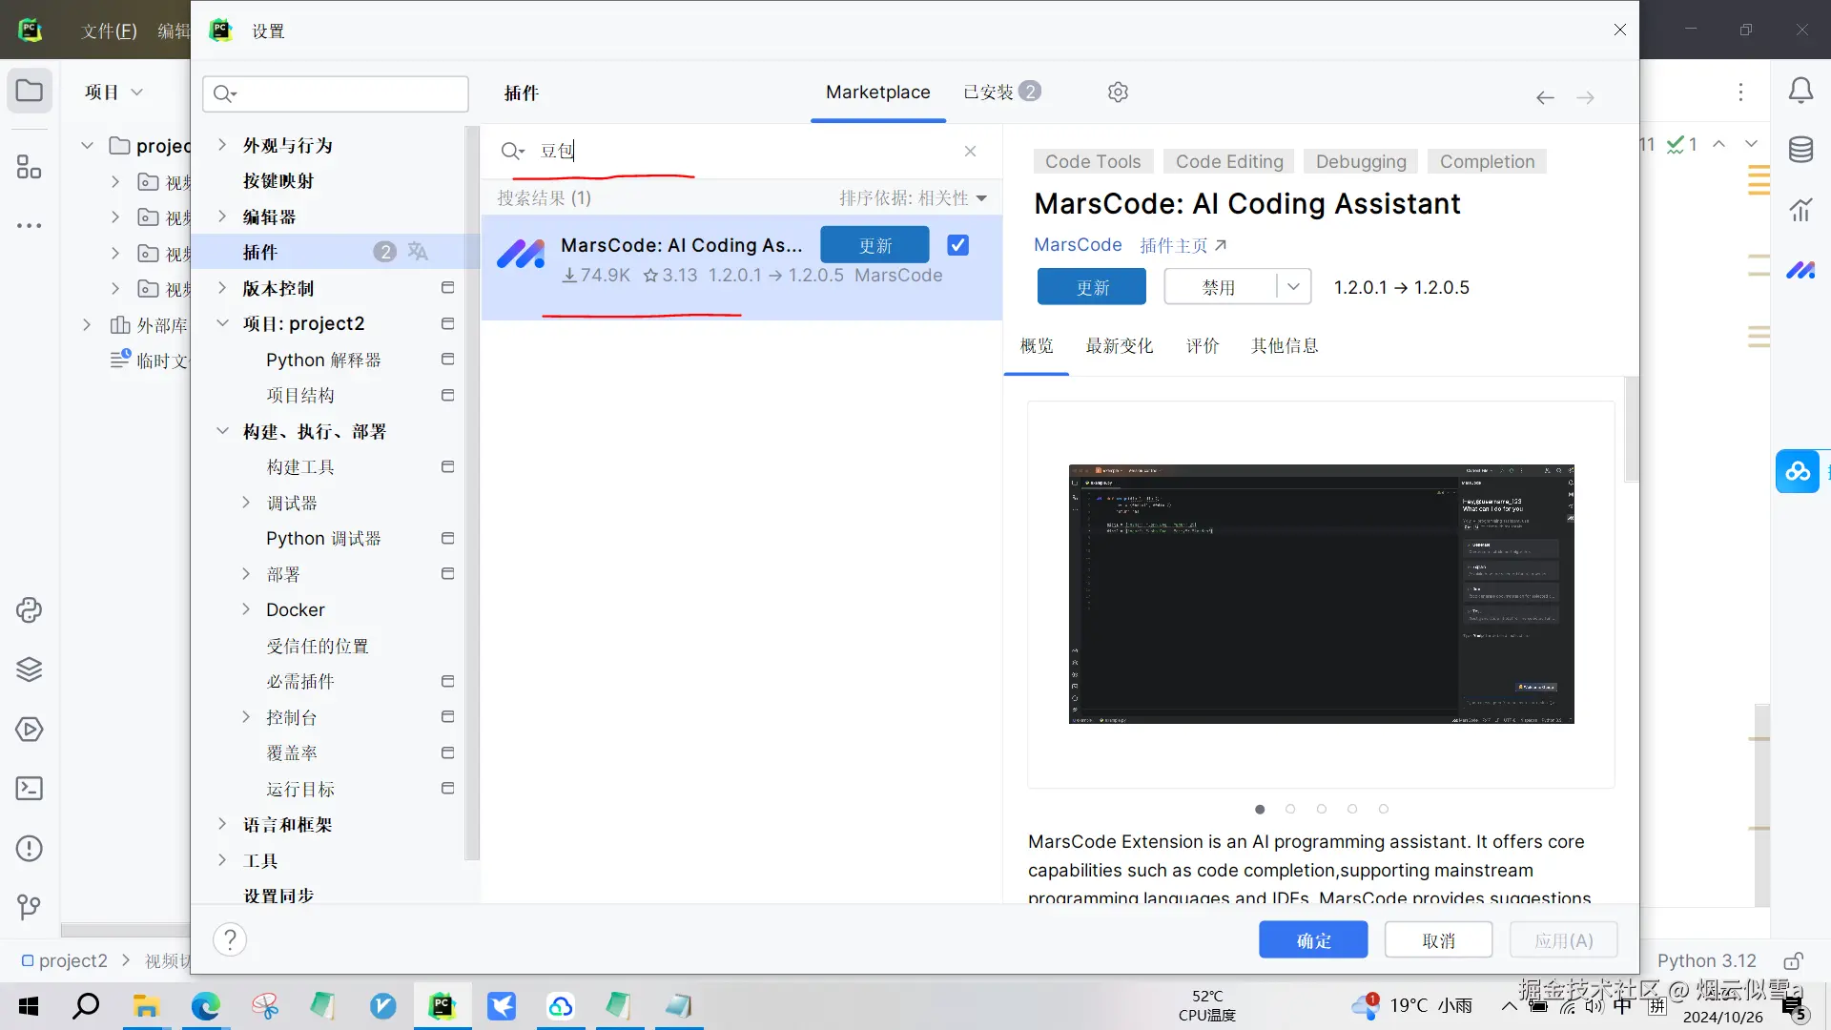Uncheck the MarsCode plugin enabled checkbox

957,245
